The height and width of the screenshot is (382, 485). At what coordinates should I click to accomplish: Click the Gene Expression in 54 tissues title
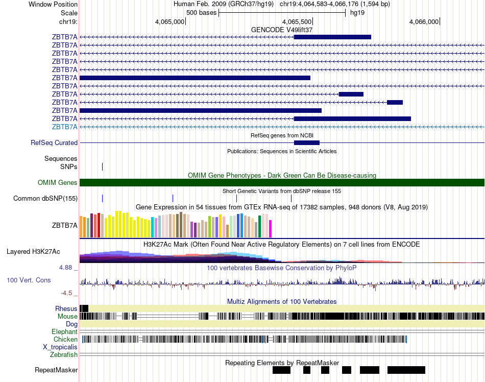click(281, 207)
